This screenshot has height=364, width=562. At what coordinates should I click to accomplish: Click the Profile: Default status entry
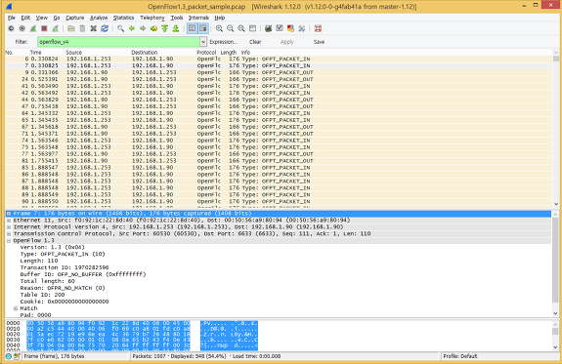tap(460, 356)
